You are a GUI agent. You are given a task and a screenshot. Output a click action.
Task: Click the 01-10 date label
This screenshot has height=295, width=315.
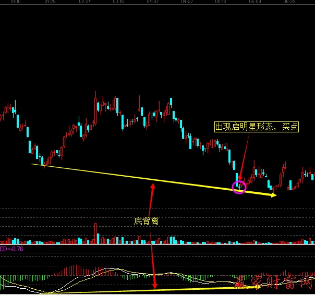click(x=15, y=2)
